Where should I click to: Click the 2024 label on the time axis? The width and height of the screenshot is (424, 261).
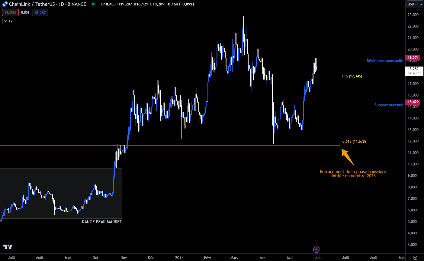(179, 257)
